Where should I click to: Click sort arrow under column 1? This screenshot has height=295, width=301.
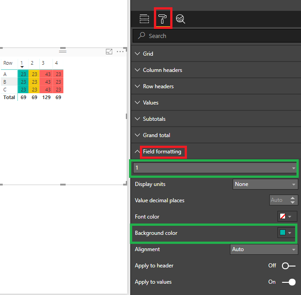tap(22, 67)
